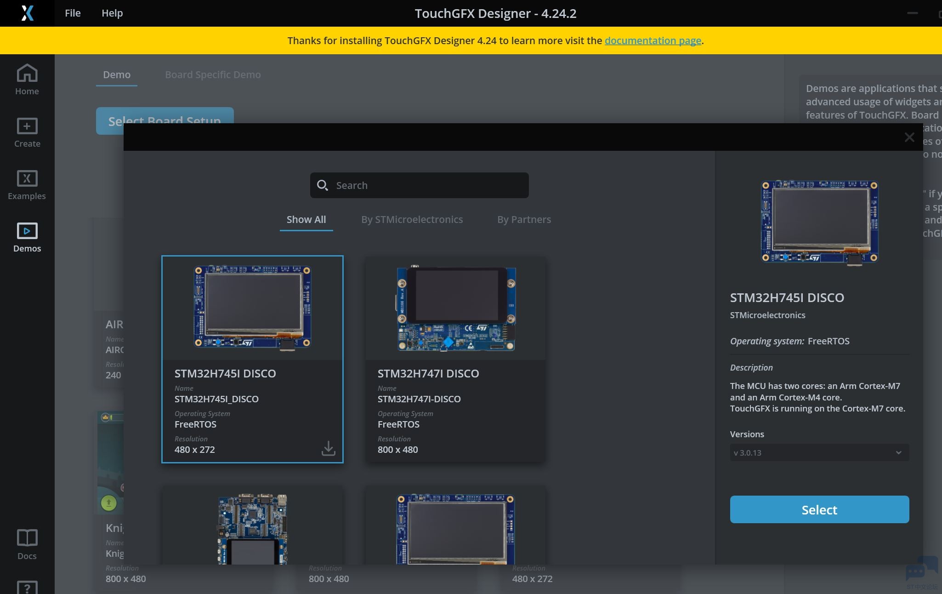Click the STM32H747I-DISCO name text
The height and width of the screenshot is (594, 942).
[419, 399]
